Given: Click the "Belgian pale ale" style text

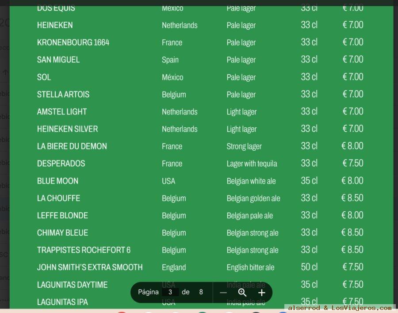Looking at the screenshot, I should tap(250, 216).
